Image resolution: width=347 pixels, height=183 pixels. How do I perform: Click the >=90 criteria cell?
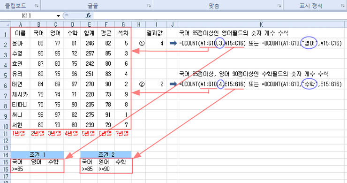(106, 169)
